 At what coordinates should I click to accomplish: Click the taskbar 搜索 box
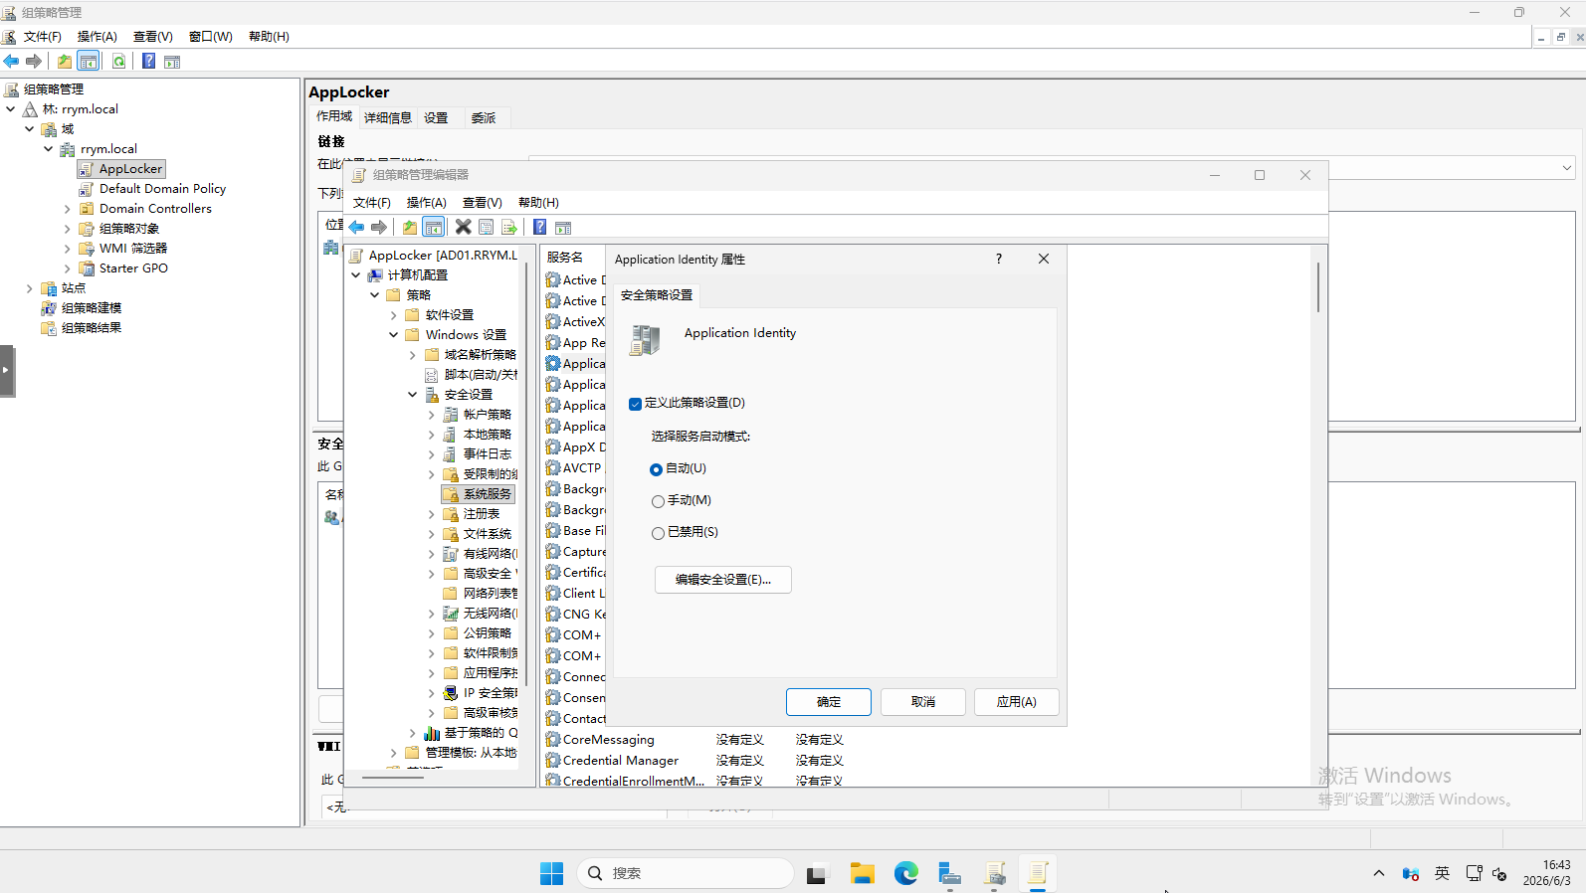pyautogui.click(x=686, y=873)
